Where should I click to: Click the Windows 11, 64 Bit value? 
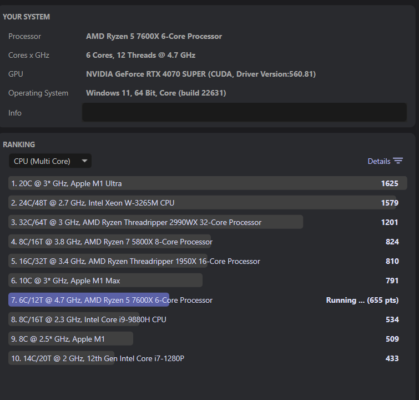point(156,93)
